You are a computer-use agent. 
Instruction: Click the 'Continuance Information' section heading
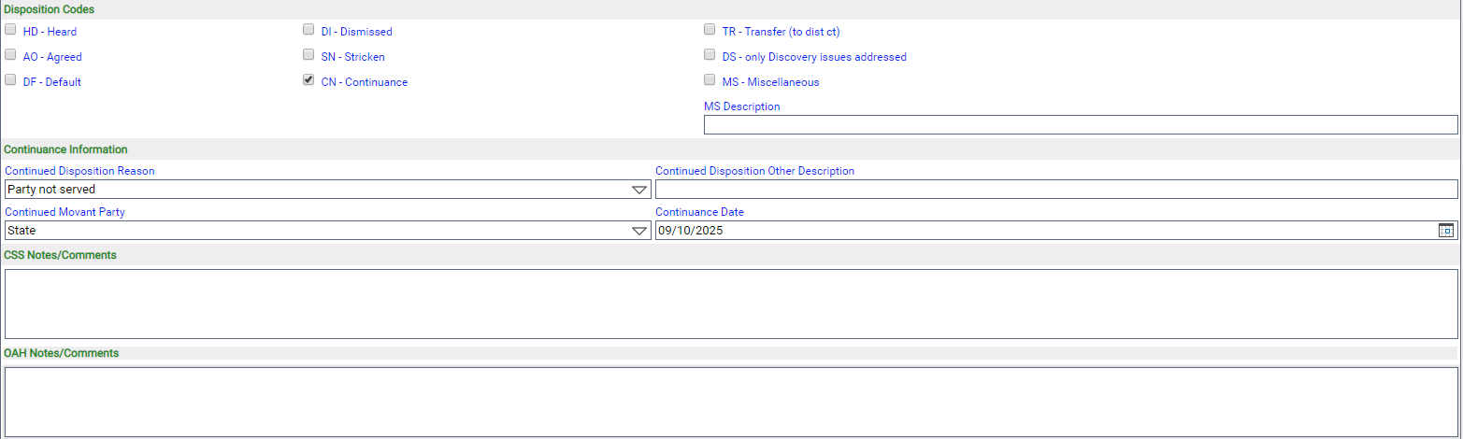66,149
